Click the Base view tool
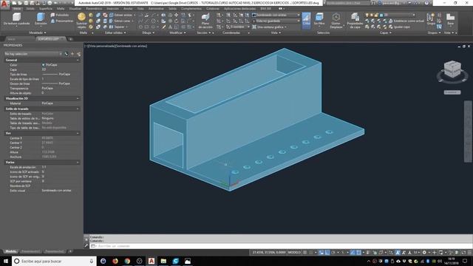Image resolution: width=473 pixels, height=266 pixels. coord(450,18)
